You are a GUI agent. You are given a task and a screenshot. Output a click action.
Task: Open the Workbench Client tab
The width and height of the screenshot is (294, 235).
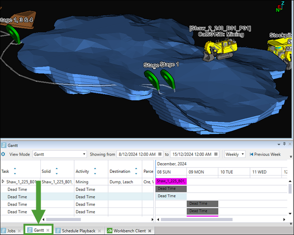point(130,230)
